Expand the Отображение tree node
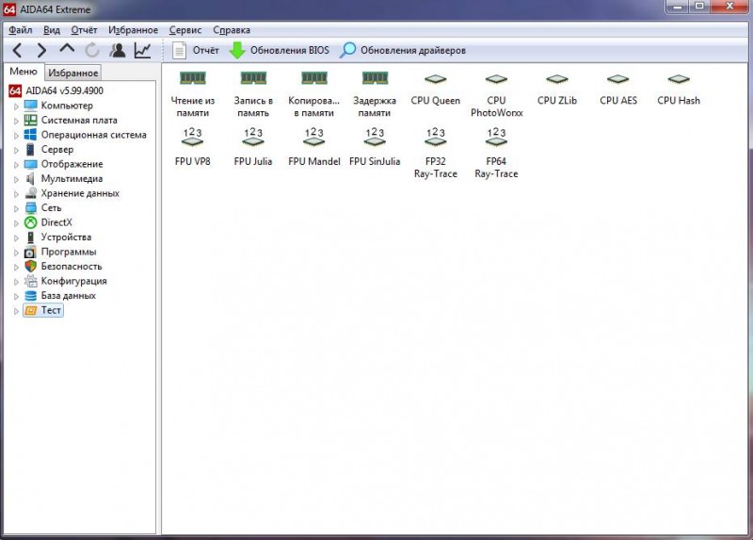753x540 pixels. pyautogui.click(x=16, y=165)
